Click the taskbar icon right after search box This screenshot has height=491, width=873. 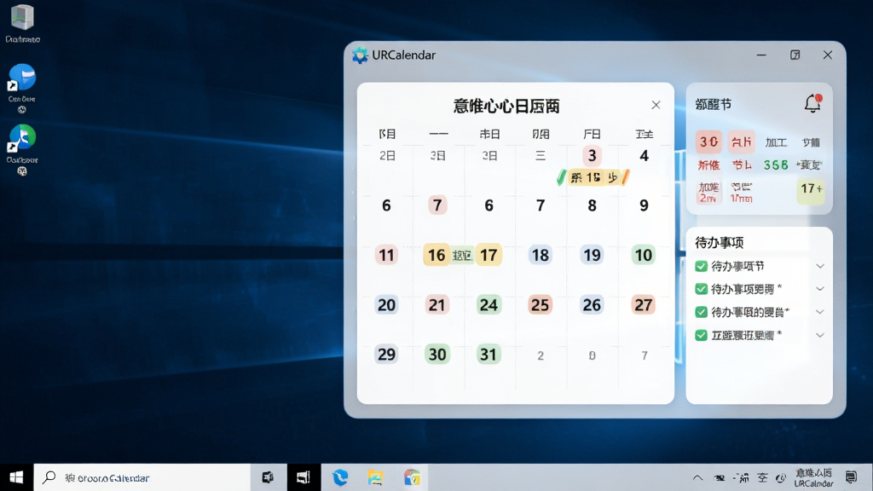[268, 477]
